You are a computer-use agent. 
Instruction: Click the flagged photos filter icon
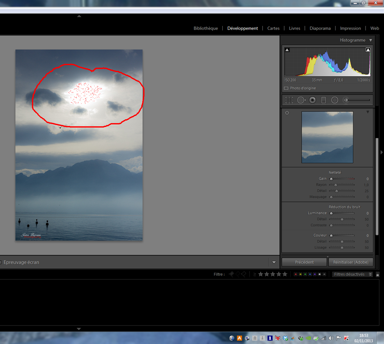[x=231, y=274]
